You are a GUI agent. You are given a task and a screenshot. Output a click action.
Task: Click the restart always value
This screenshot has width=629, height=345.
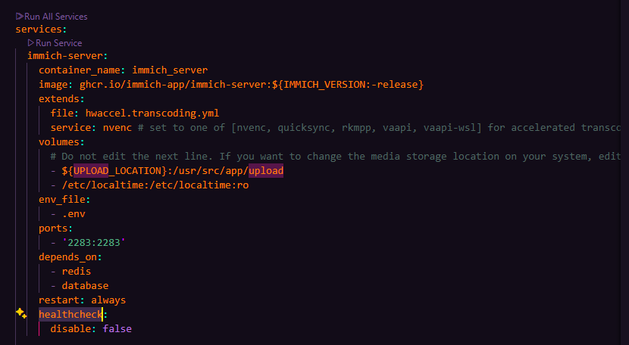(x=108, y=300)
